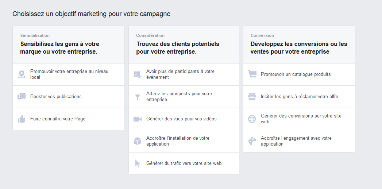Click the "Sensibilisation" column header
This screenshot has height=189, width=382.
(x=35, y=35)
